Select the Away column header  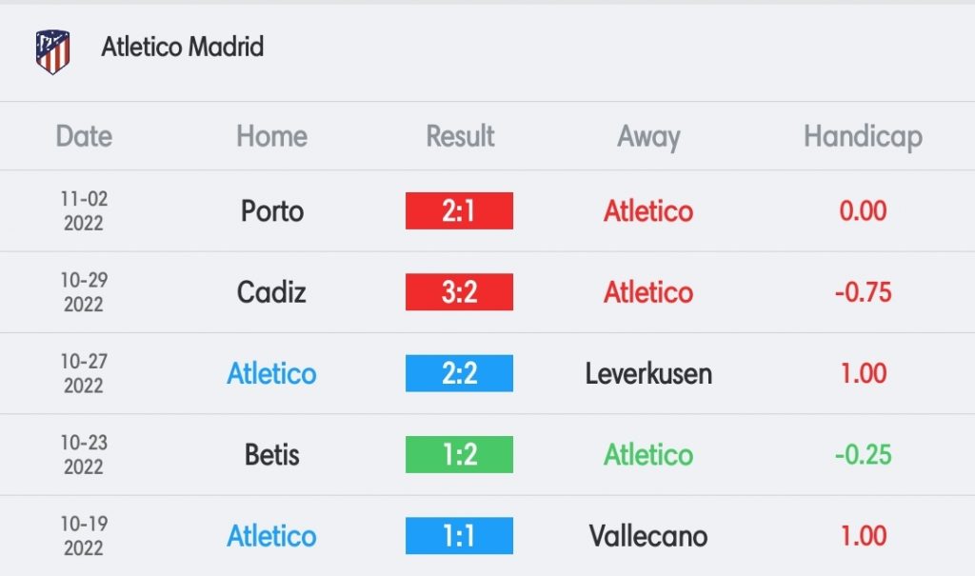pos(648,137)
